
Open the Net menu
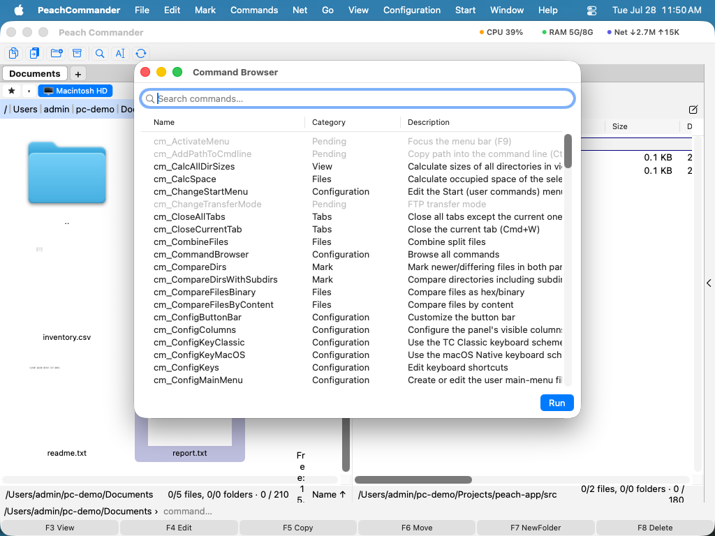click(300, 10)
